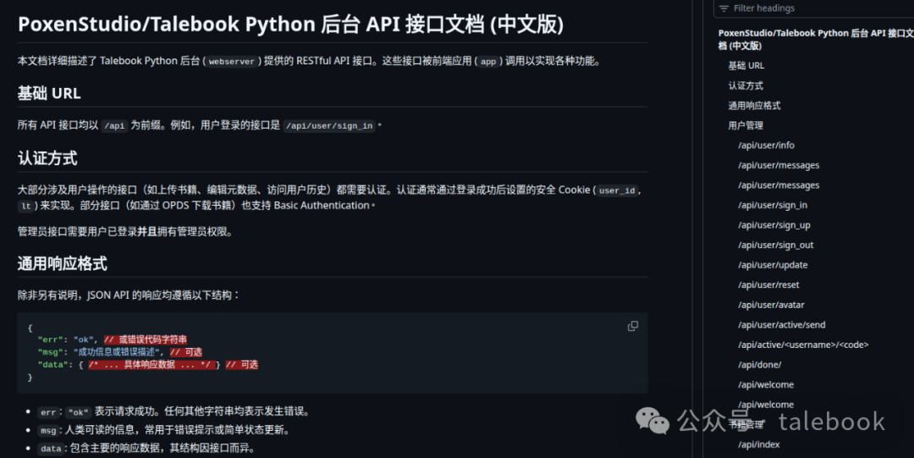Click the 认证方式 heading in the document

point(47,158)
